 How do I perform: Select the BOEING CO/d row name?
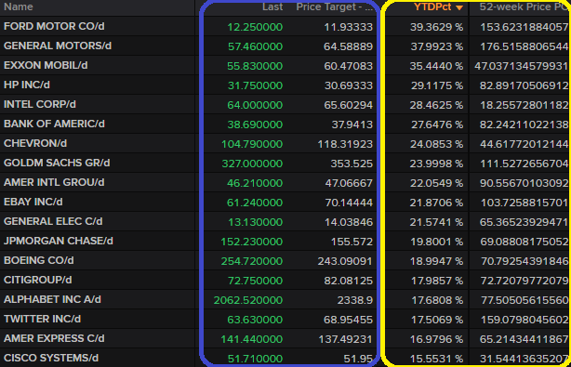pos(39,260)
